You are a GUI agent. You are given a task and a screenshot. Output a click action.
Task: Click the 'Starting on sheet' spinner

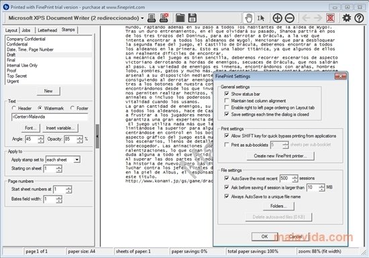pos(59,168)
